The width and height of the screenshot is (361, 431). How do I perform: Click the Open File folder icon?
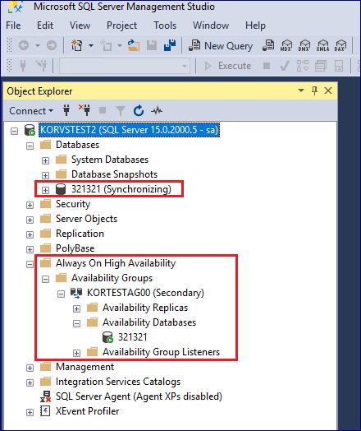click(x=134, y=45)
